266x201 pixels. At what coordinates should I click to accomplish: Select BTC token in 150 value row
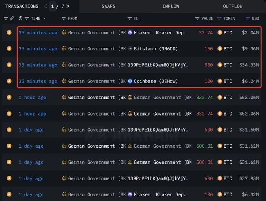228,49
